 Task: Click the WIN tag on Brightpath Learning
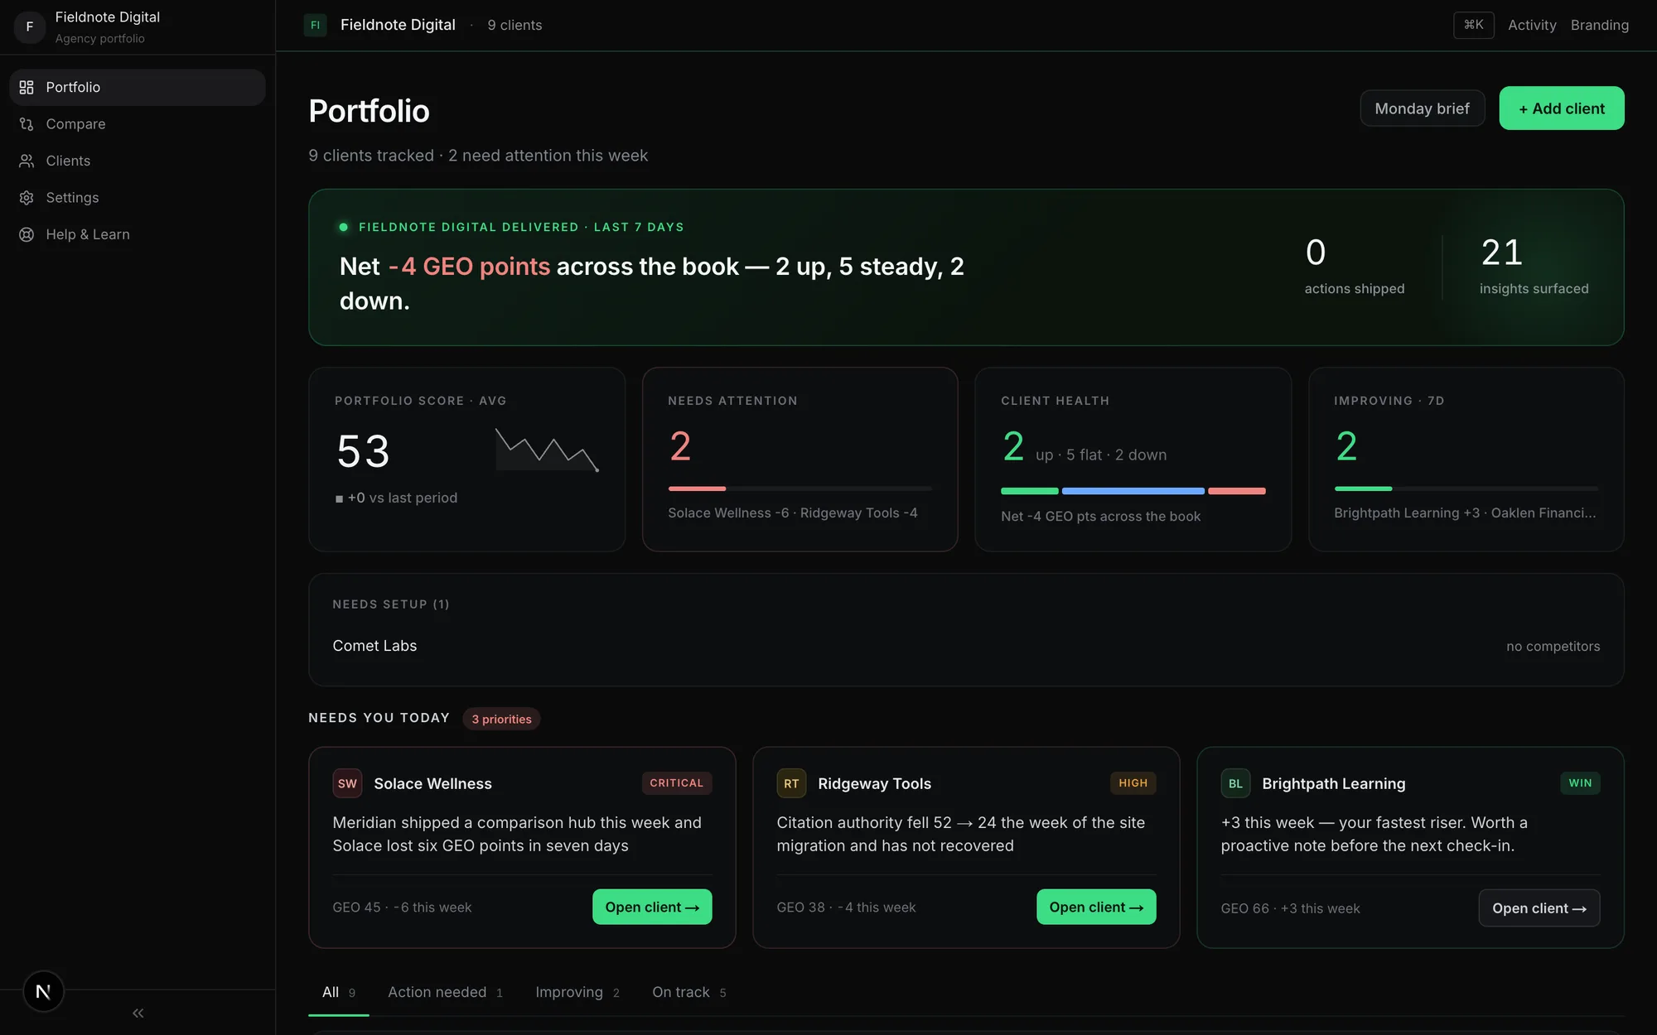(x=1580, y=783)
